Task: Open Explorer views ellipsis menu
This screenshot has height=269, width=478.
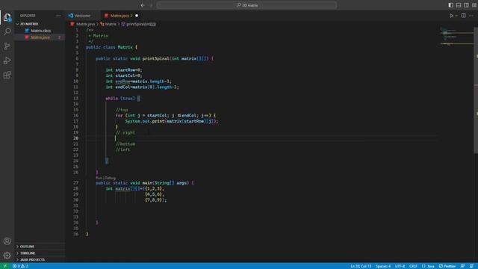Action: (x=58, y=16)
